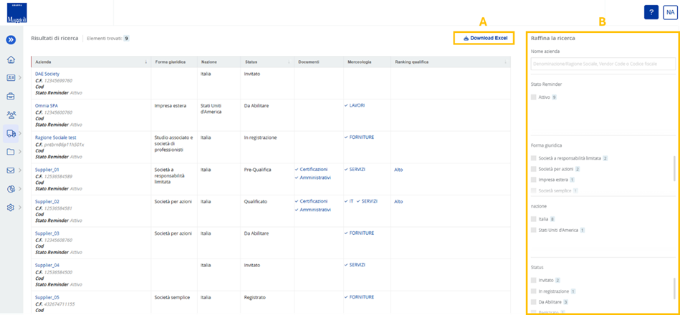This screenshot has width=680, height=315.
Task: Open the users group icon in sidebar
Action: (11, 115)
